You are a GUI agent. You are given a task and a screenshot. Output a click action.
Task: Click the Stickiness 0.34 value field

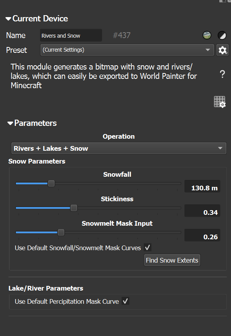pyautogui.click(x=202, y=211)
